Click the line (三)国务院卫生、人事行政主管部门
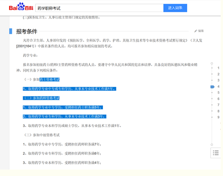 [x=61, y=17]
